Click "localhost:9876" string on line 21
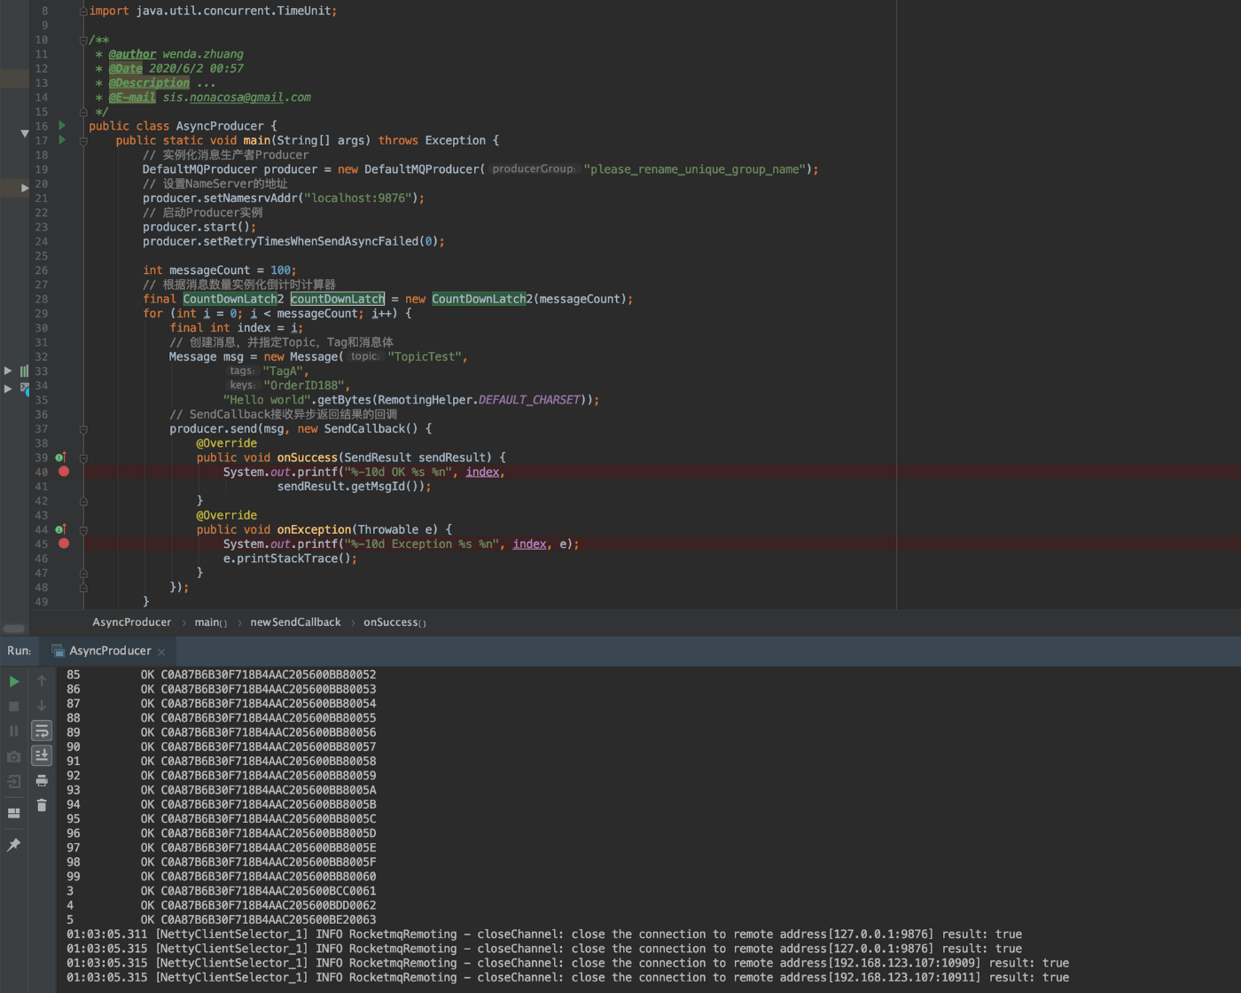1241x993 pixels. (x=358, y=198)
